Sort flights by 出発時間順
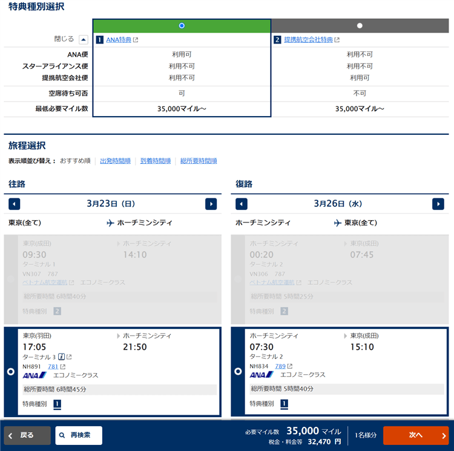Image resolution: width=454 pixels, height=451 pixels. click(x=115, y=161)
